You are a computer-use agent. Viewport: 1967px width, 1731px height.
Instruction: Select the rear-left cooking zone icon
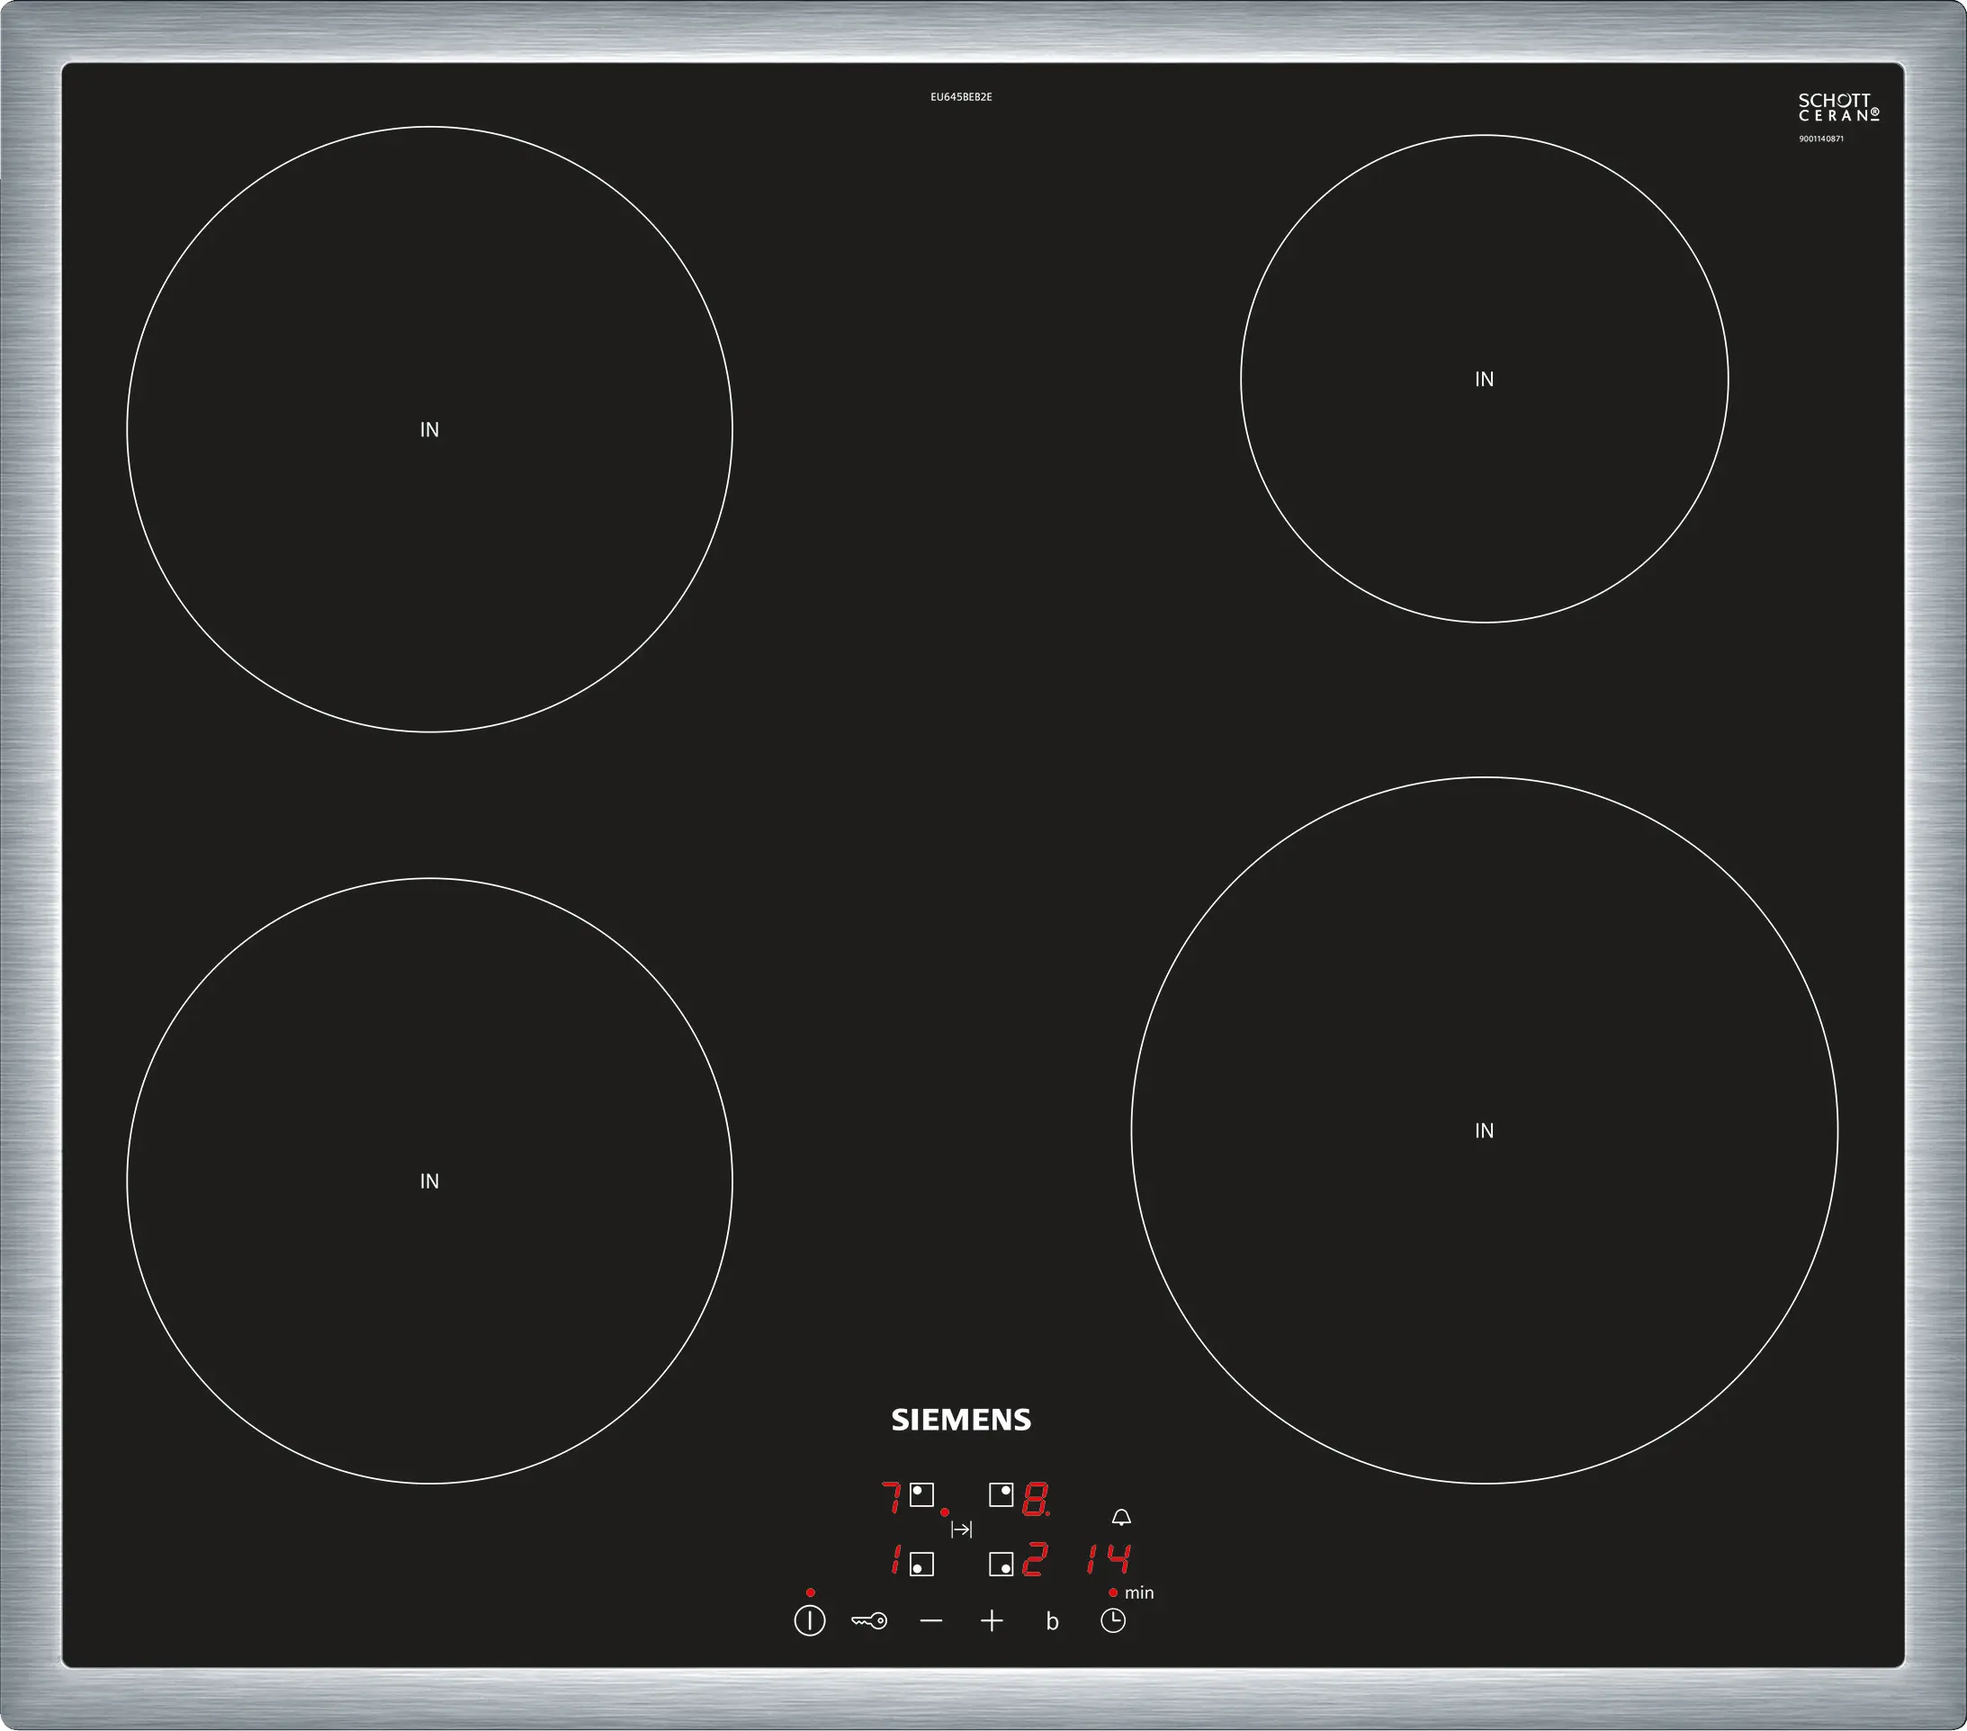click(x=921, y=1494)
